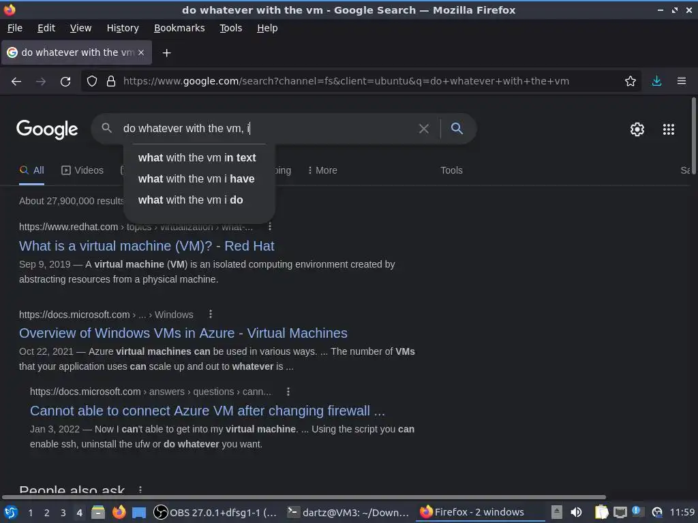Click the show desktop taskbar icon
The image size is (698, 523).
pyautogui.click(x=139, y=513)
